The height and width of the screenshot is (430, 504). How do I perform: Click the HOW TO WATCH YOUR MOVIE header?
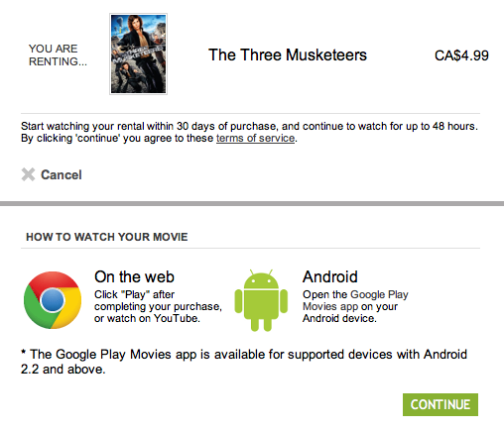point(107,237)
